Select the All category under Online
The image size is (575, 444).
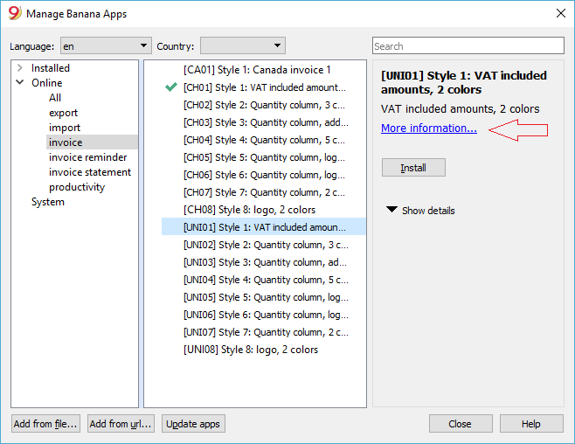[55, 98]
